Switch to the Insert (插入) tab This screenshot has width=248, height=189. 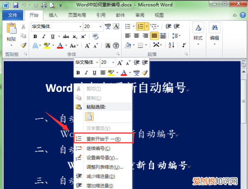coord(53,15)
